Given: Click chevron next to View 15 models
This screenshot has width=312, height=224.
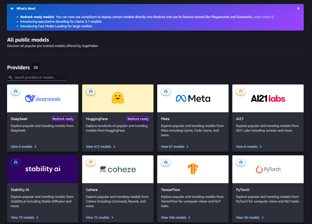Looking at the screenshot, I should [113, 217].
